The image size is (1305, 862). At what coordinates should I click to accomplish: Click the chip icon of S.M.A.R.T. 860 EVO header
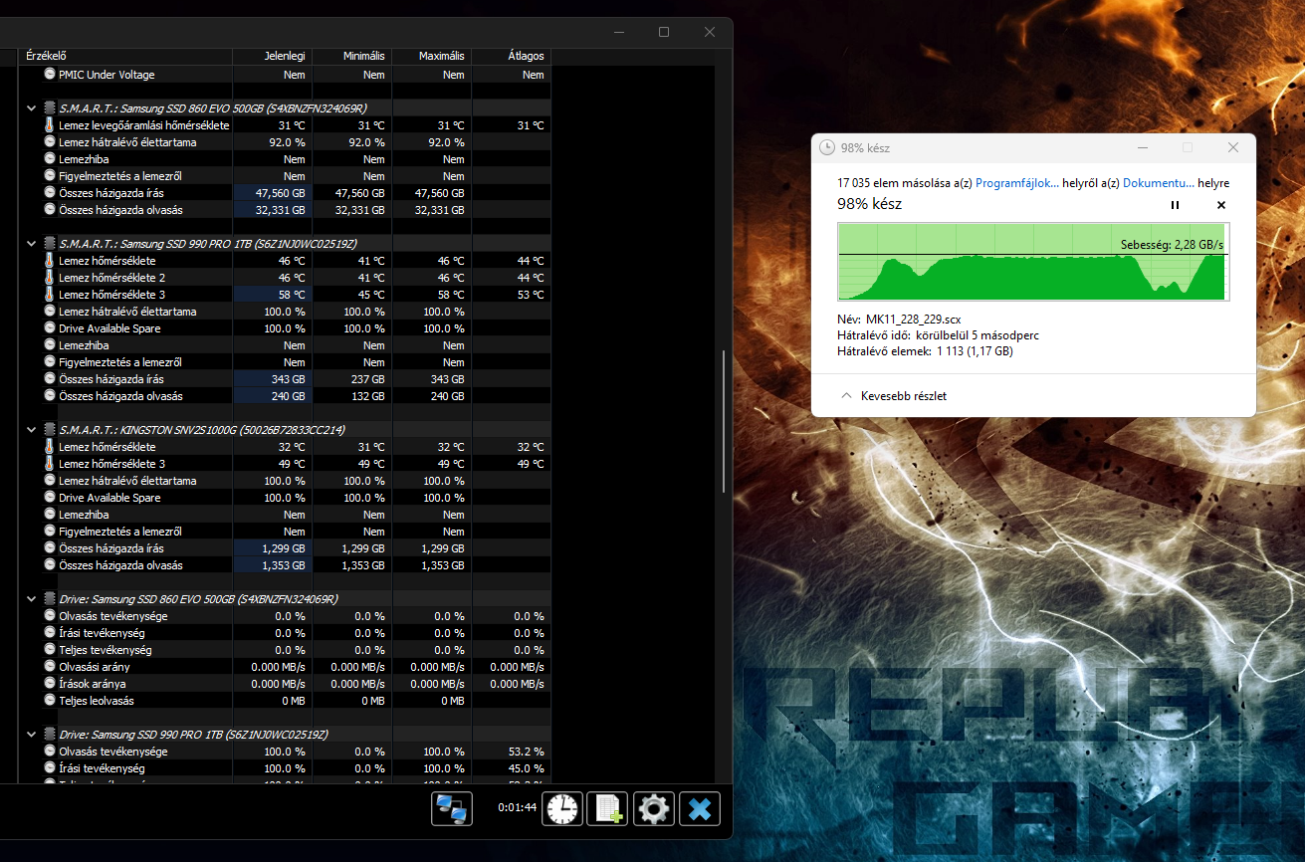coord(50,108)
